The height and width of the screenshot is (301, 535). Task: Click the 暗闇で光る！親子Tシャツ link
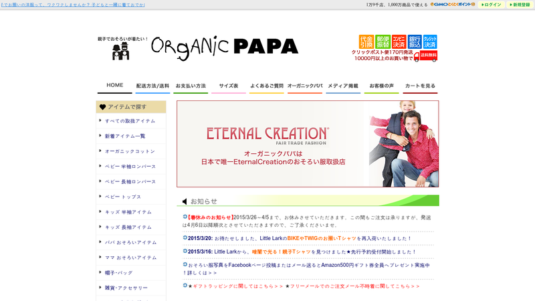pyautogui.click(x=282, y=252)
